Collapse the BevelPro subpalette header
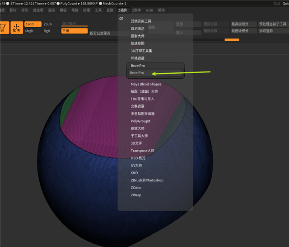 (138, 66)
